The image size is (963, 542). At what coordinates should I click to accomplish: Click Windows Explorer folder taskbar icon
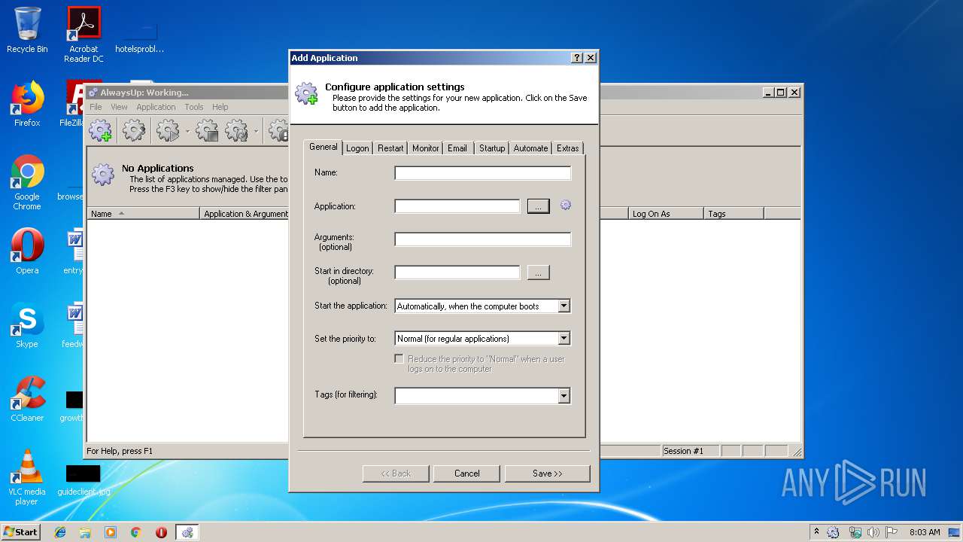pyautogui.click(x=85, y=532)
